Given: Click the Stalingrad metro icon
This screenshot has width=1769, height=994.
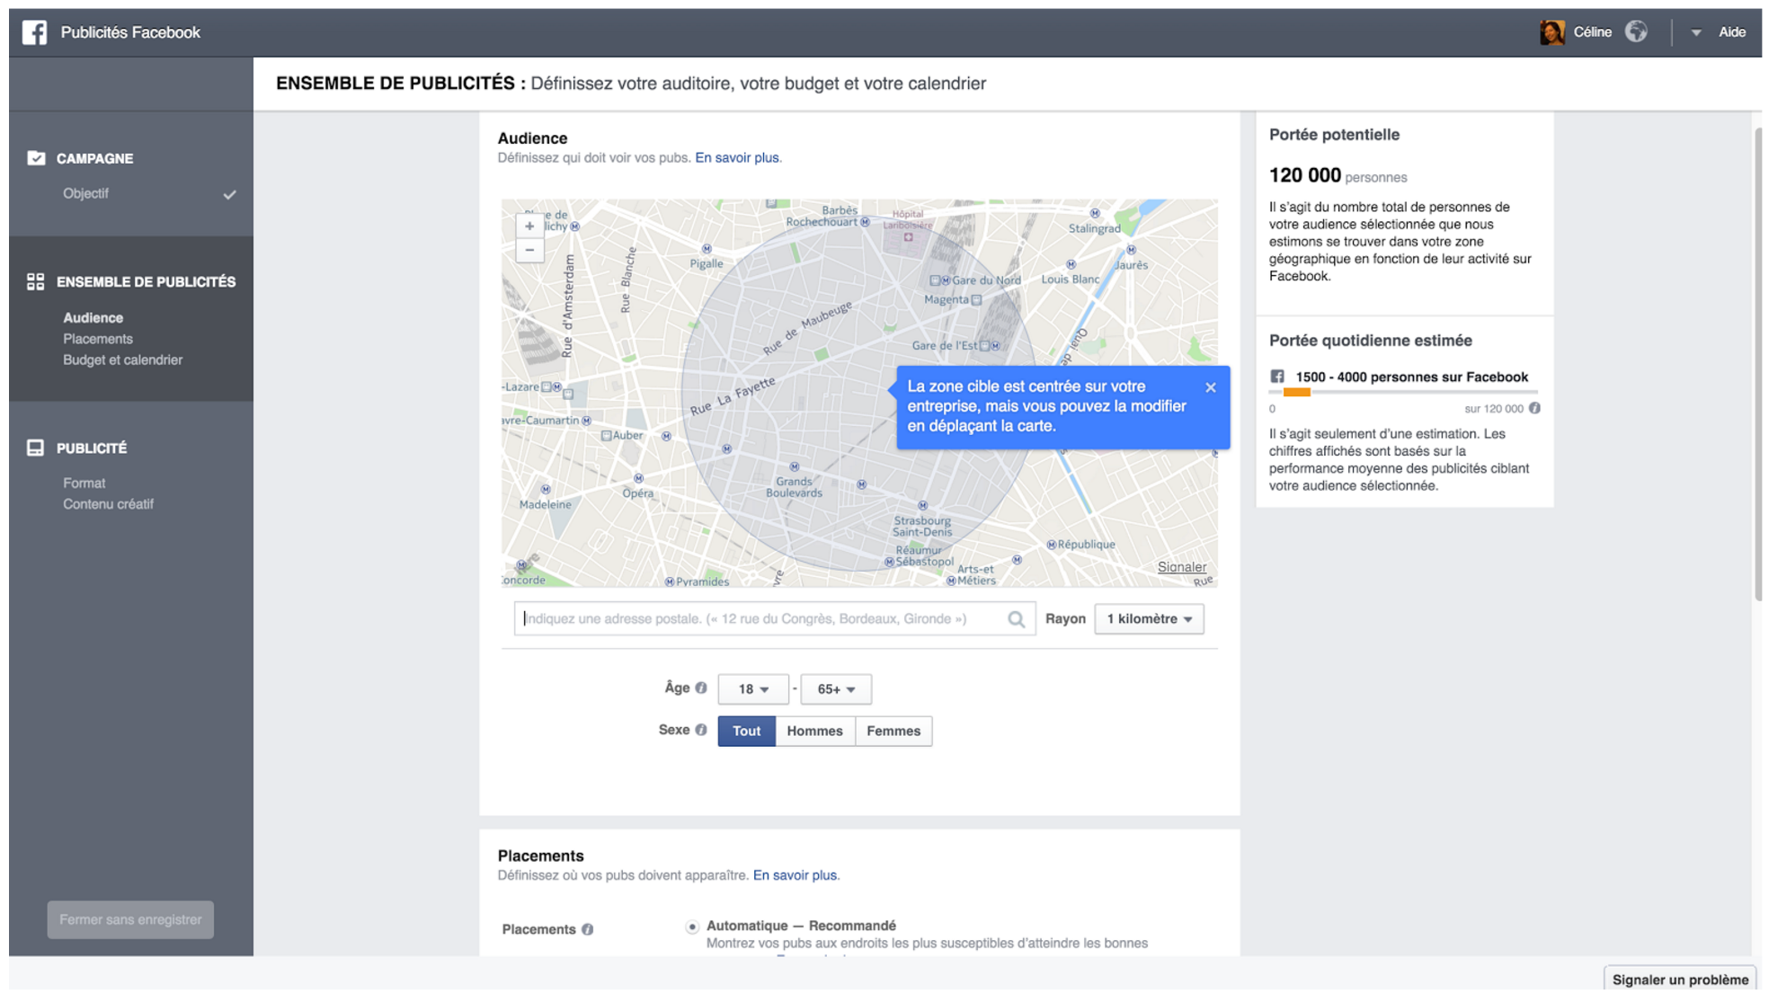Looking at the screenshot, I should pyautogui.click(x=1095, y=213).
